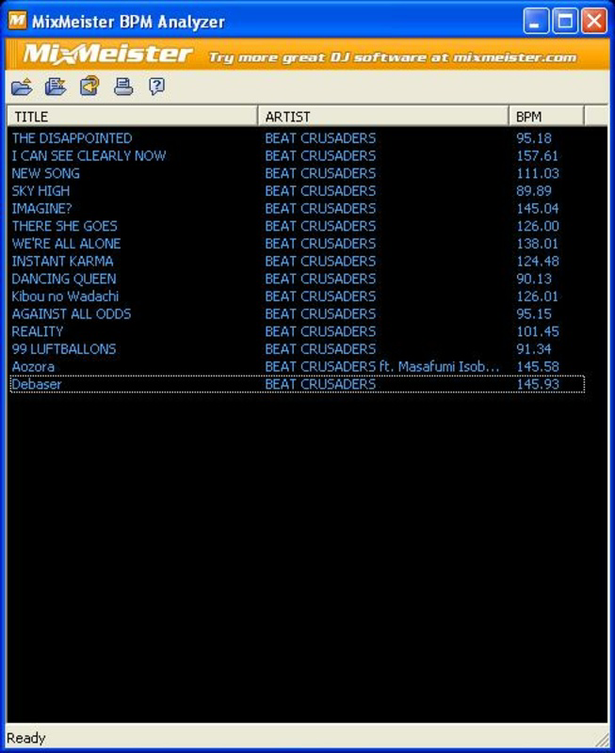This screenshot has width=615, height=753.
Task: Click the BPM value 111.03
Action: pyautogui.click(x=538, y=173)
